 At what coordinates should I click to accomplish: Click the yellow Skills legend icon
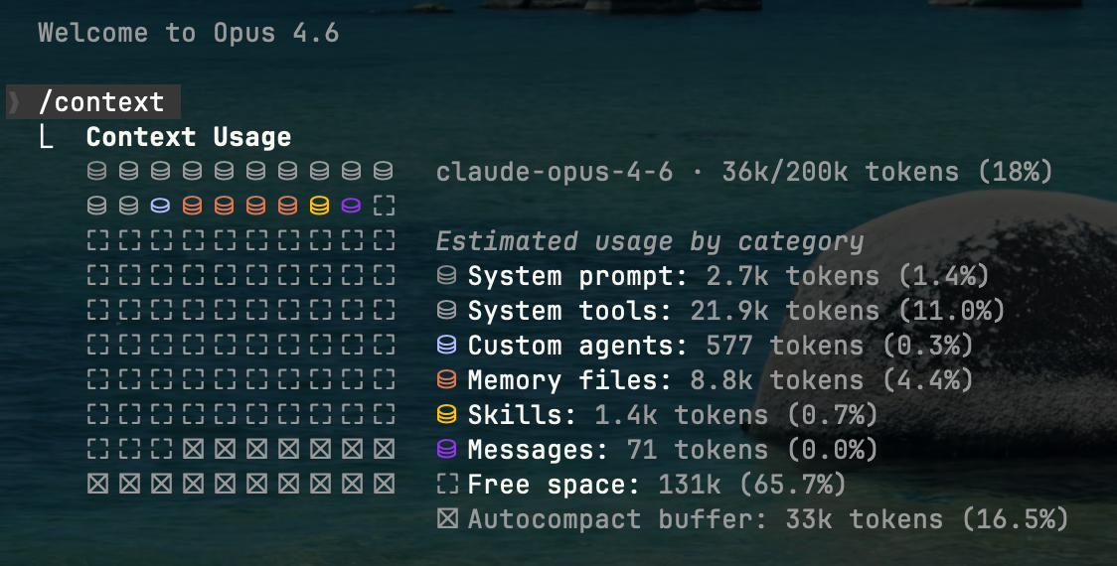447,415
